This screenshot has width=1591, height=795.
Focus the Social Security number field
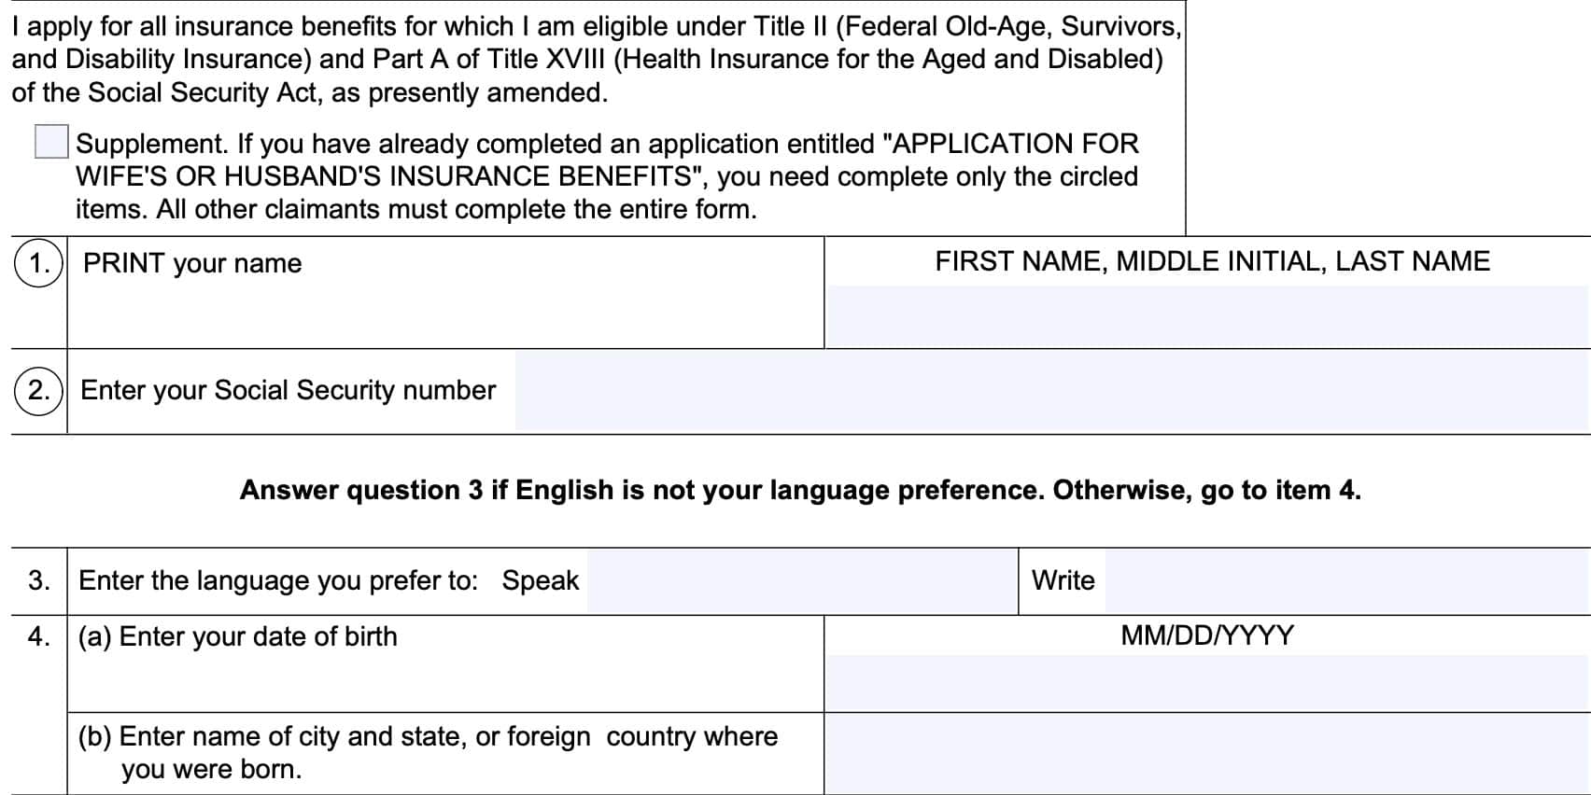[x=1051, y=391]
